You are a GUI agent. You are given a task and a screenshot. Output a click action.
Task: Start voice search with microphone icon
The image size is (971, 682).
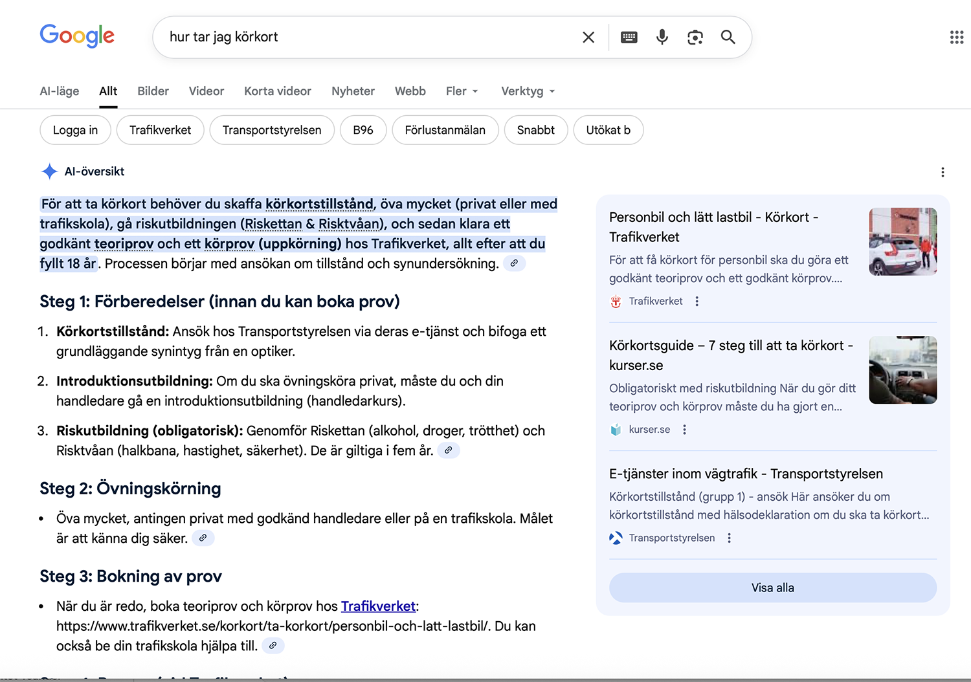[662, 38]
